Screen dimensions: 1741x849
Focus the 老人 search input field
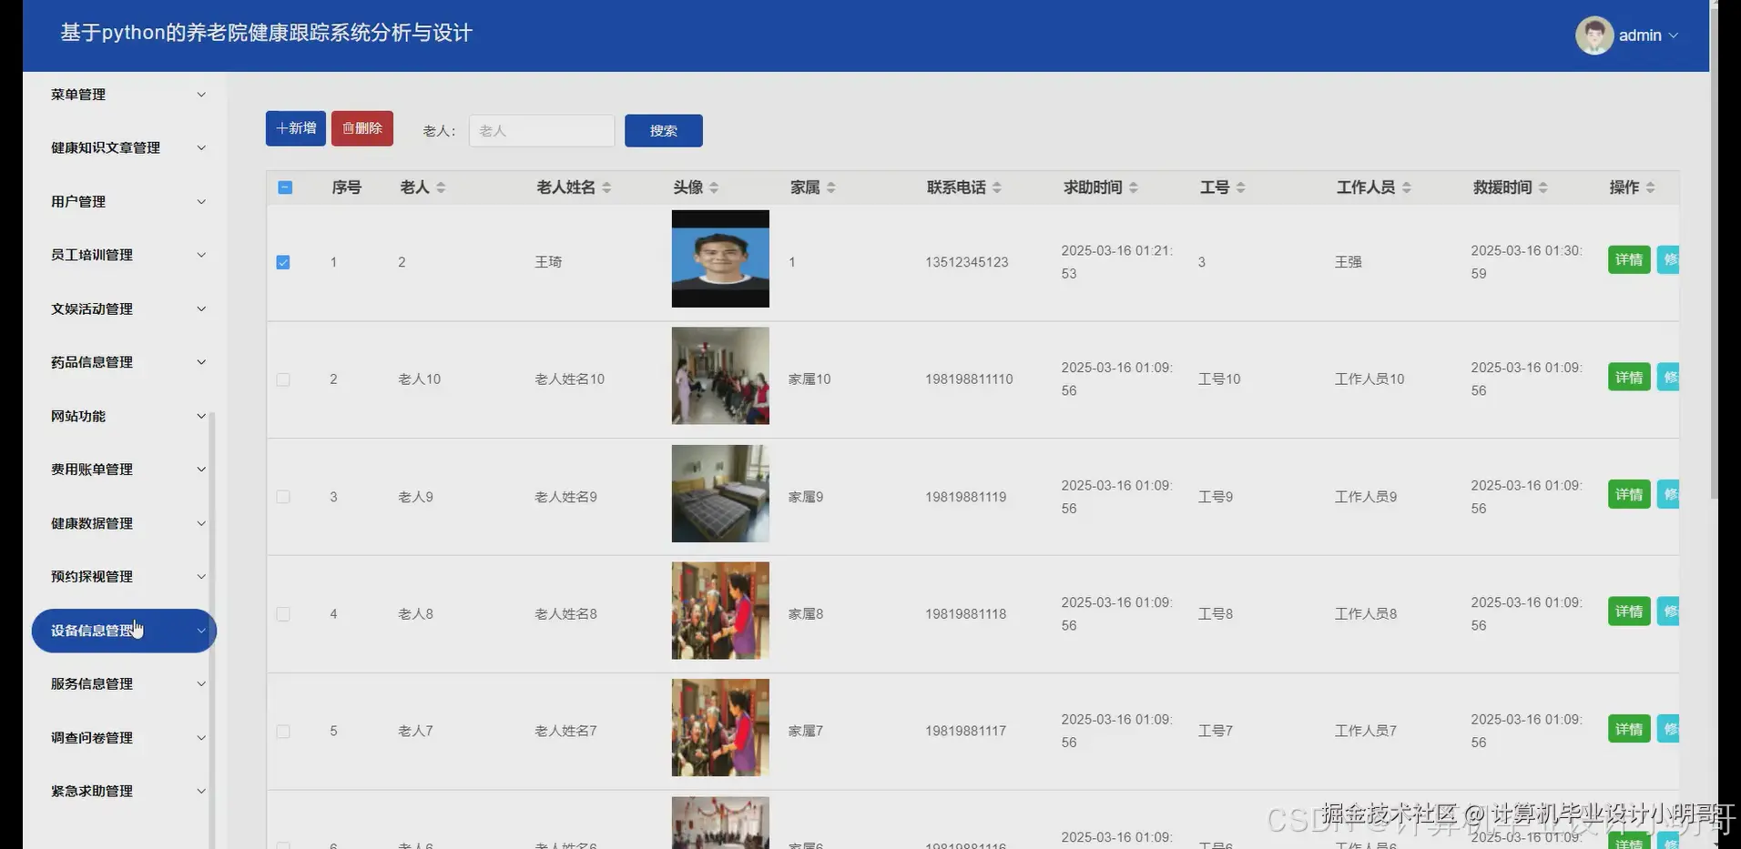pos(542,131)
